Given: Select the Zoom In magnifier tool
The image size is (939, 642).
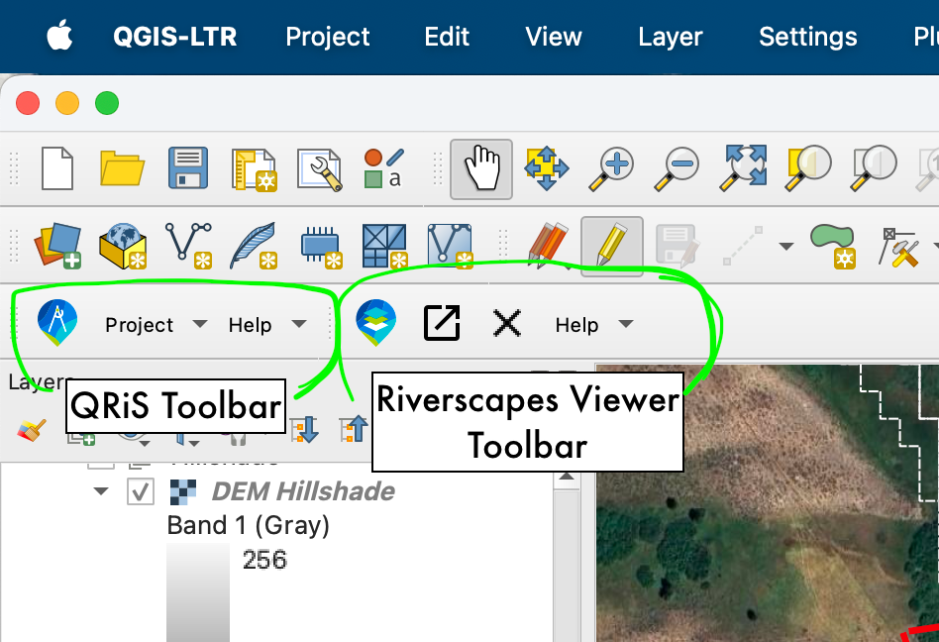Looking at the screenshot, I should click(x=611, y=168).
